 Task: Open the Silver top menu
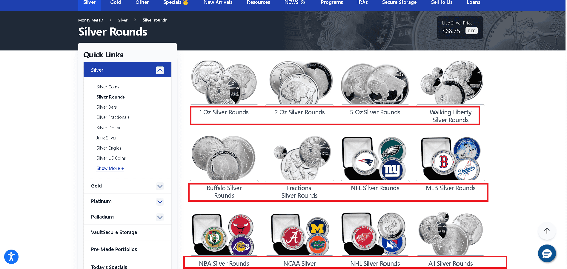coord(89,3)
